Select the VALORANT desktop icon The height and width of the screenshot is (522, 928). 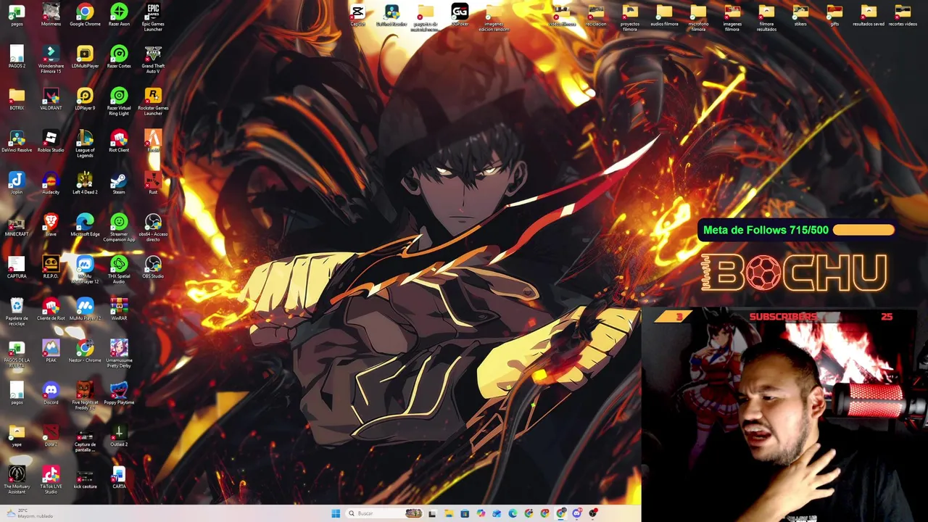51,99
